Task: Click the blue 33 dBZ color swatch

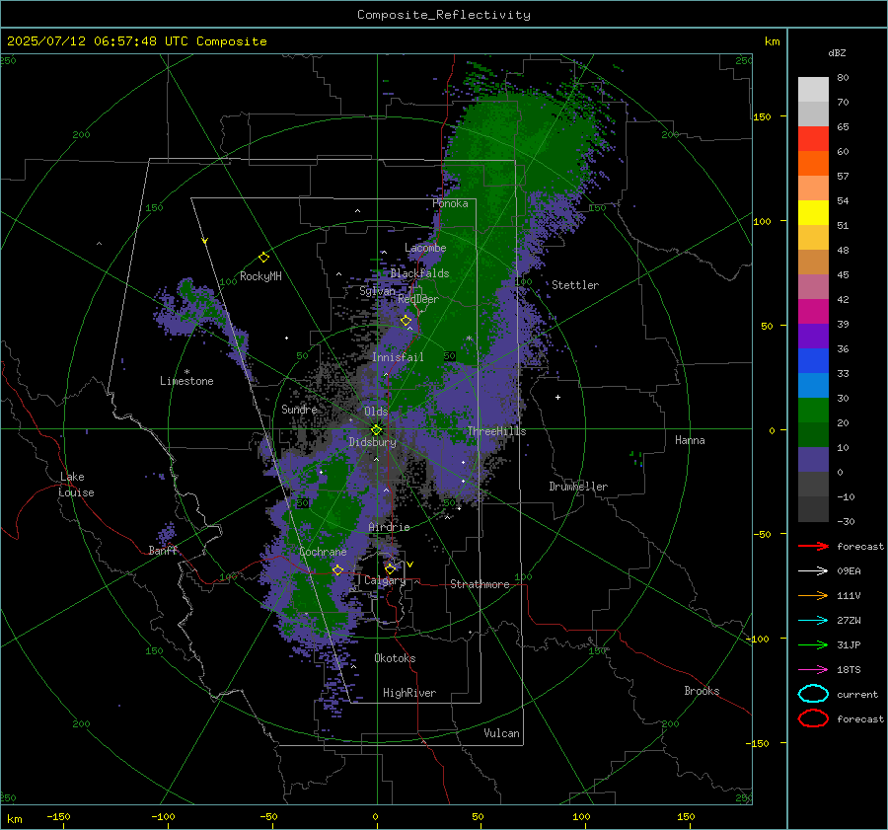Action: (x=813, y=360)
